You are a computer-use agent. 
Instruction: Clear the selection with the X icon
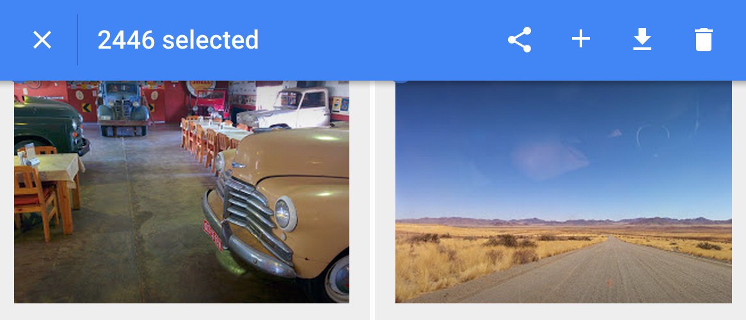(x=42, y=40)
